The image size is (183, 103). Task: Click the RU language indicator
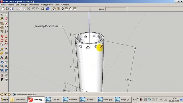tap(134, 99)
